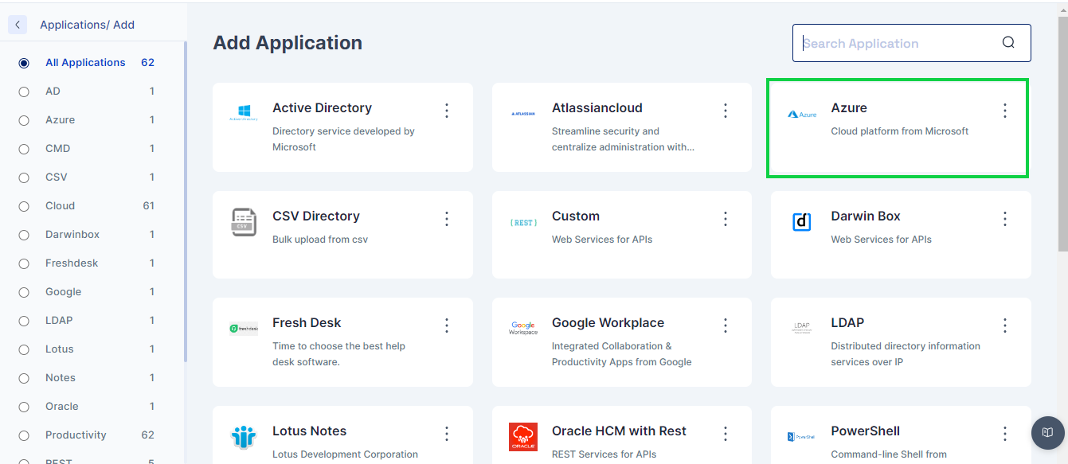Click the Active Directory Windows logo
Screen dimensions: 1068x464
click(243, 113)
